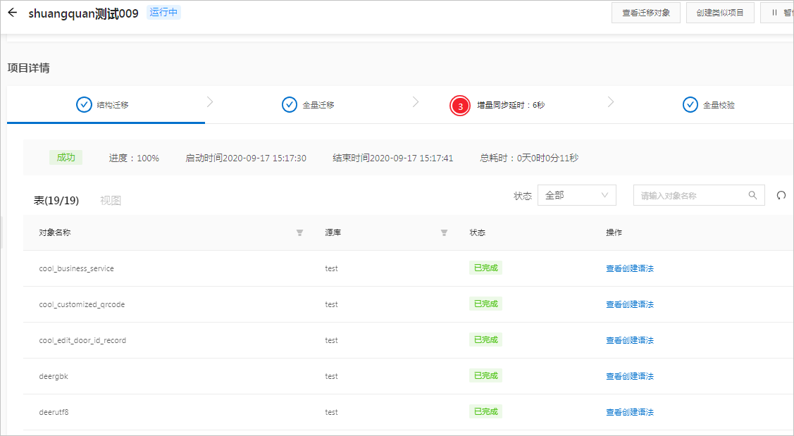Click the red alert badge on 增量同步延时
794x436 pixels.
[459, 106]
